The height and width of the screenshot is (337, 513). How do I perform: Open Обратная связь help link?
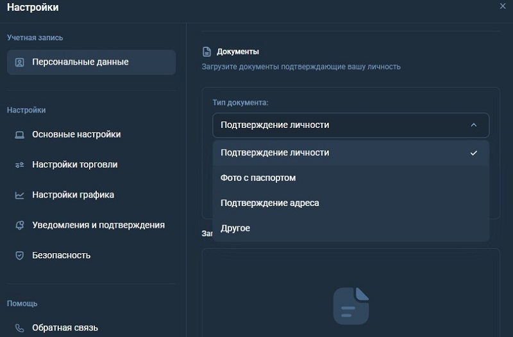coord(65,328)
